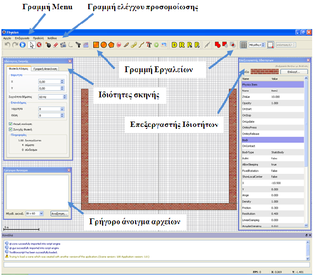Select the orange polygon shape tool
Screen dimensions: 316x278
[111, 45]
